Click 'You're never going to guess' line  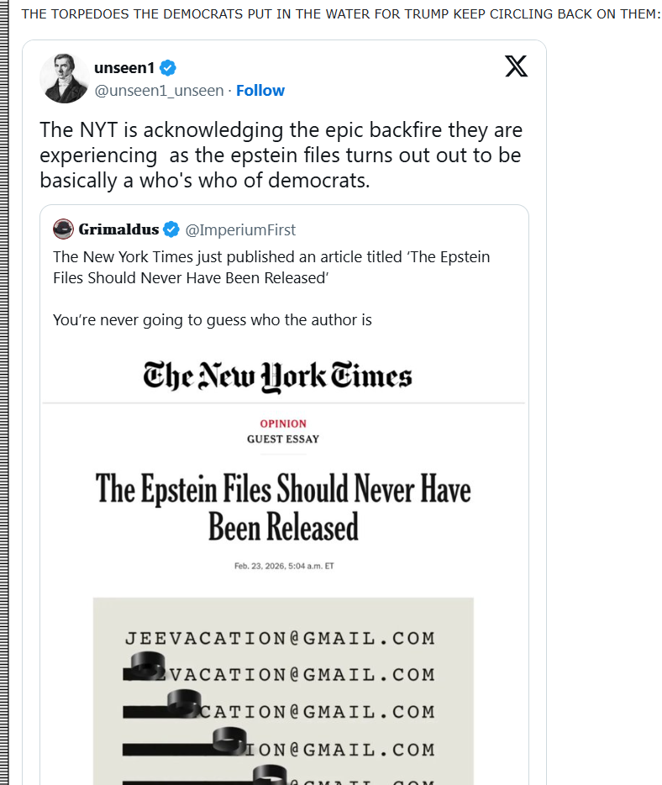(x=212, y=319)
